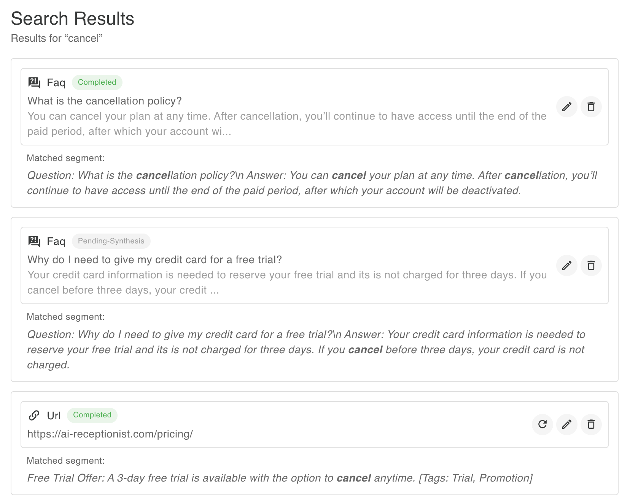Click the Completed badge on the Url result
630x499 pixels.
92,415
